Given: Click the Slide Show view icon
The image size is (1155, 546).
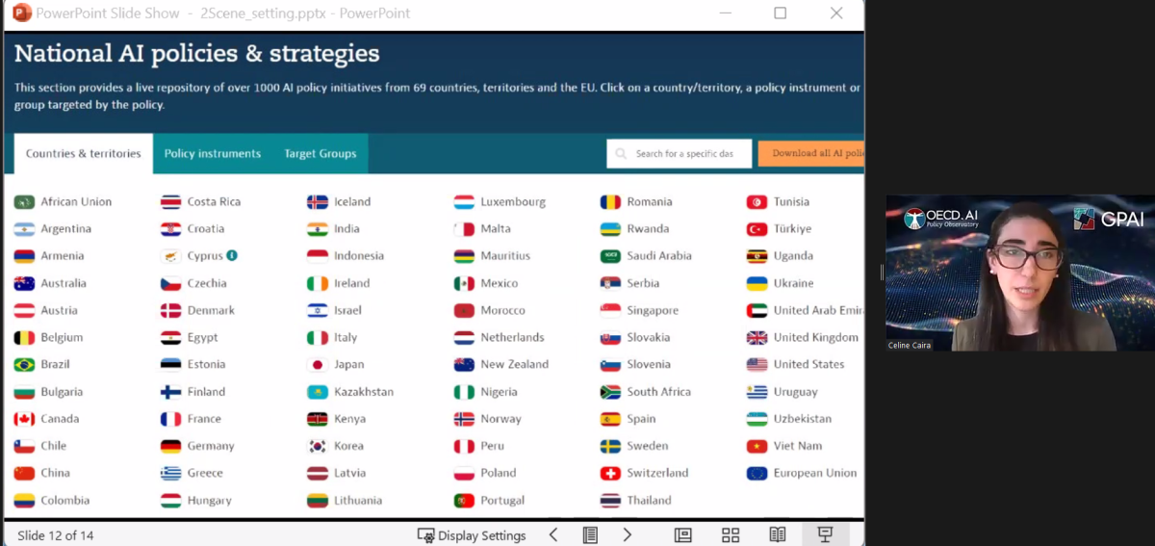Looking at the screenshot, I should tap(825, 534).
